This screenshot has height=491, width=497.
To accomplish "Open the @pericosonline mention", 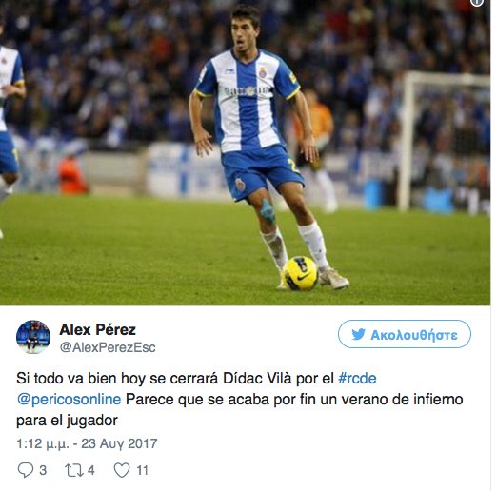I will click(69, 400).
